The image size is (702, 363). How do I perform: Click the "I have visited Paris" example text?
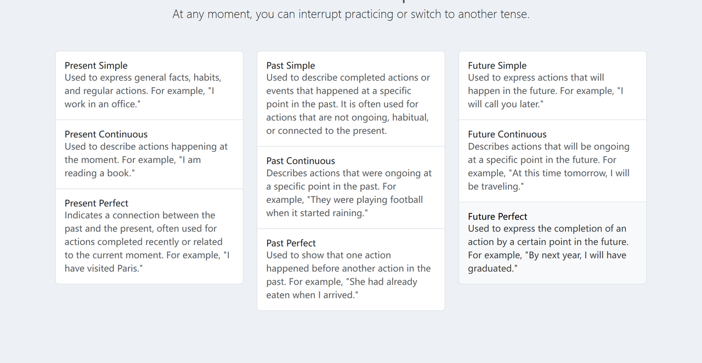tap(147, 262)
